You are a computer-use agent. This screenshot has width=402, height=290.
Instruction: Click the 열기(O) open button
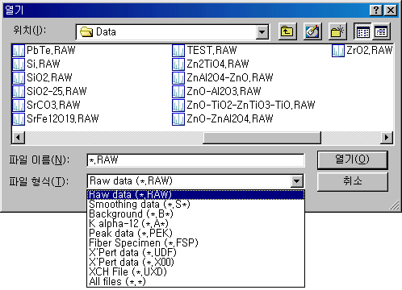pyautogui.click(x=353, y=160)
